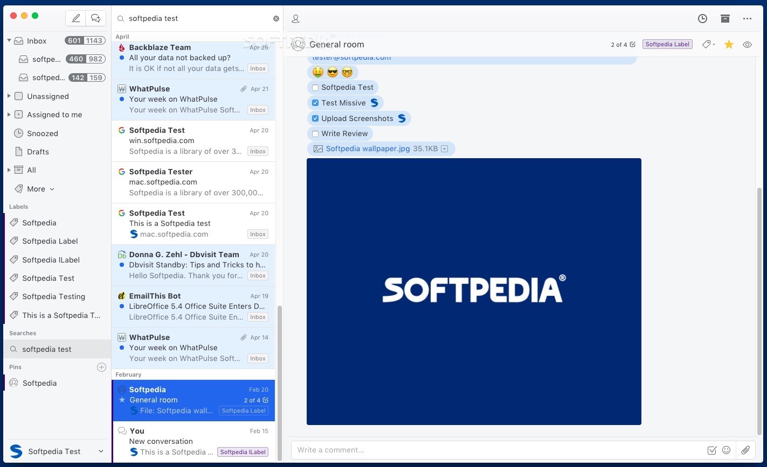767x467 pixels.
Task: Expand the Unassigned mailbox
Action: (x=9, y=96)
